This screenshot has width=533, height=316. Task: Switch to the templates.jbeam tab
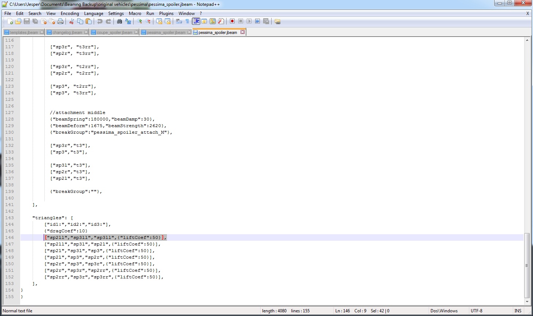click(x=24, y=33)
